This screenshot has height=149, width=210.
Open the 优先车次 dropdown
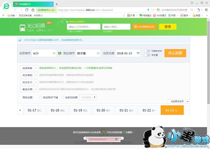click(x=29, y=82)
